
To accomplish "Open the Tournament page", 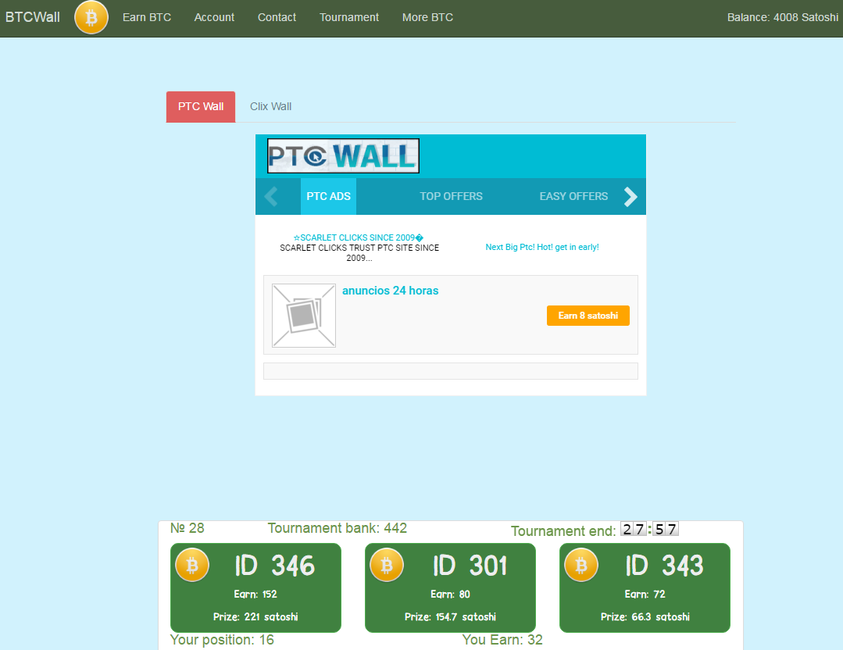I will click(x=349, y=17).
